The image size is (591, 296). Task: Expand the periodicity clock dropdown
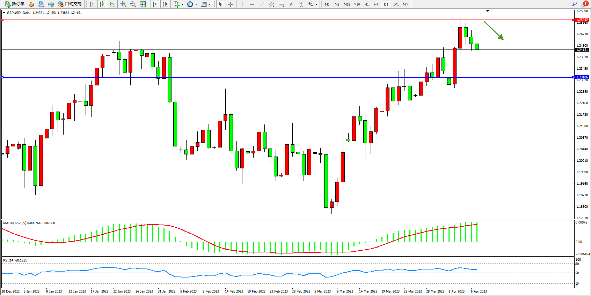click(196, 5)
